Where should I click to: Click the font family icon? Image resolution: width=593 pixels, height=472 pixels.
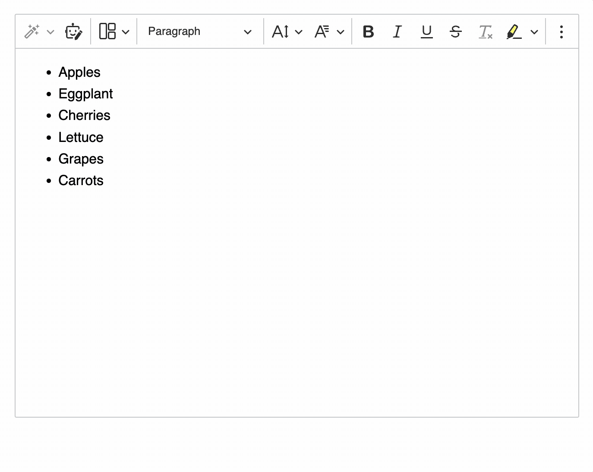[x=322, y=31]
